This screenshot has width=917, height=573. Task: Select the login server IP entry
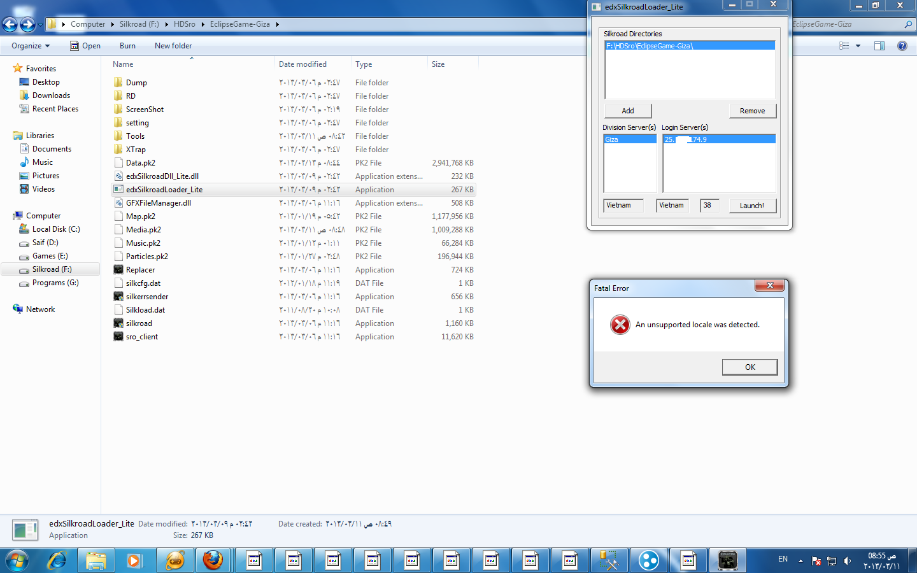pyautogui.click(x=719, y=139)
